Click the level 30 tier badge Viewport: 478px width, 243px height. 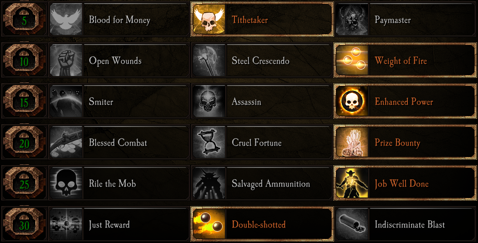coord(24,224)
